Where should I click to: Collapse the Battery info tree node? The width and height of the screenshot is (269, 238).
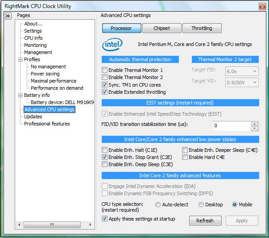(20, 95)
